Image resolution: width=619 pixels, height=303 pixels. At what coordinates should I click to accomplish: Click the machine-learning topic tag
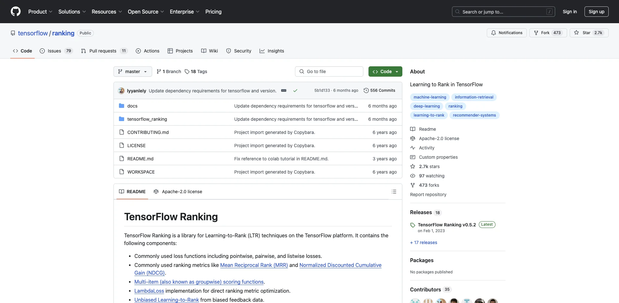coord(430,97)
